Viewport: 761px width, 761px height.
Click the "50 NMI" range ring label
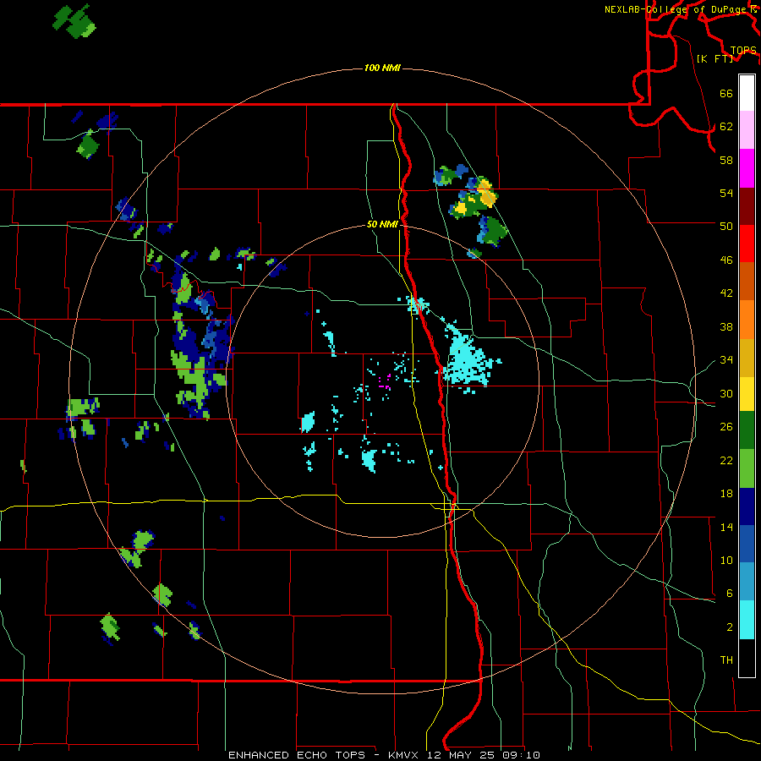pyautogui.click(x=382, y=224)
